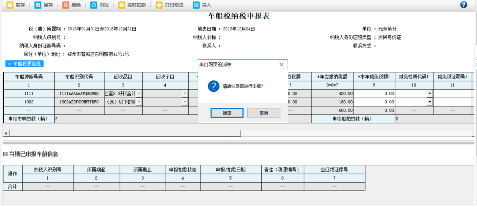477x207 pixels.
Task: Click the cell 1002ASDFGHHHYTRFG
Action: click(79, 102)
